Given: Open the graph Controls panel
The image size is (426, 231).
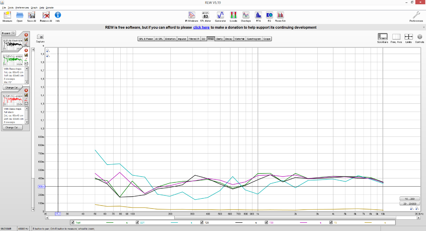Looking at the screenshot, I should tap(419, 38).
